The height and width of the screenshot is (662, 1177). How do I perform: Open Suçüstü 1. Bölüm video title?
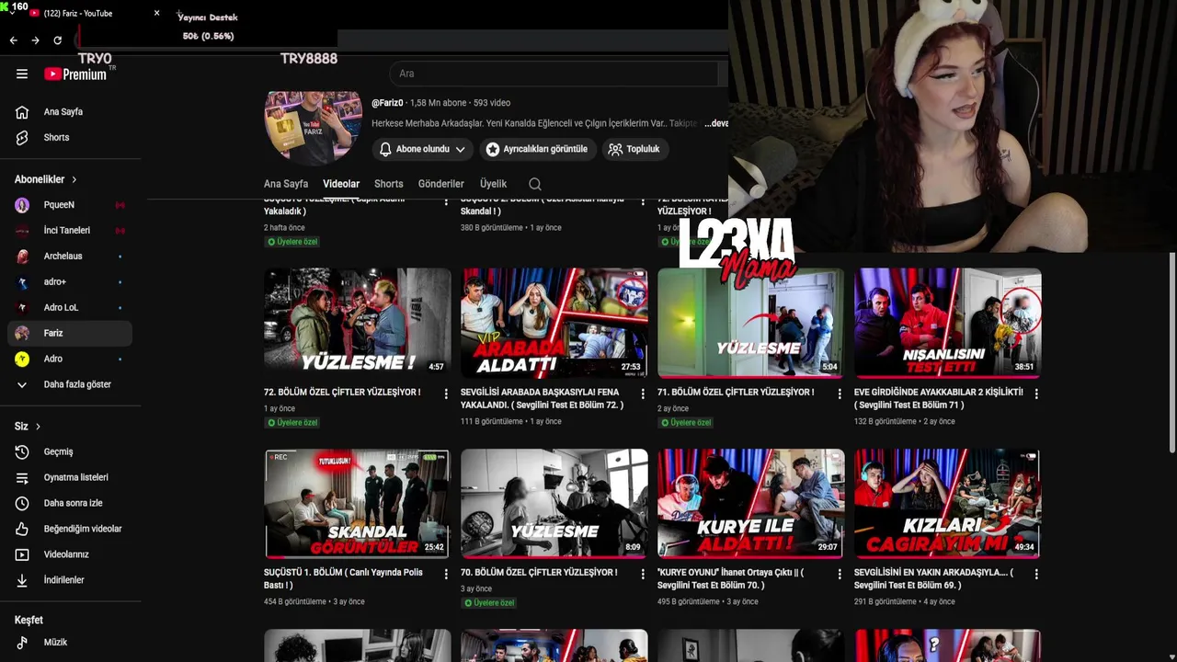[343, 578]
